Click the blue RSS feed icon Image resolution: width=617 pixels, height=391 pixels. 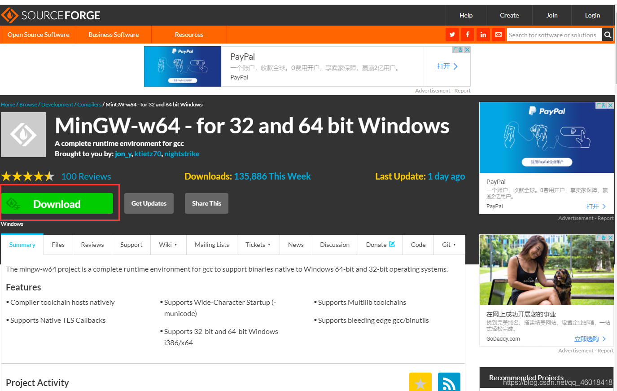[x=449, y=382]
